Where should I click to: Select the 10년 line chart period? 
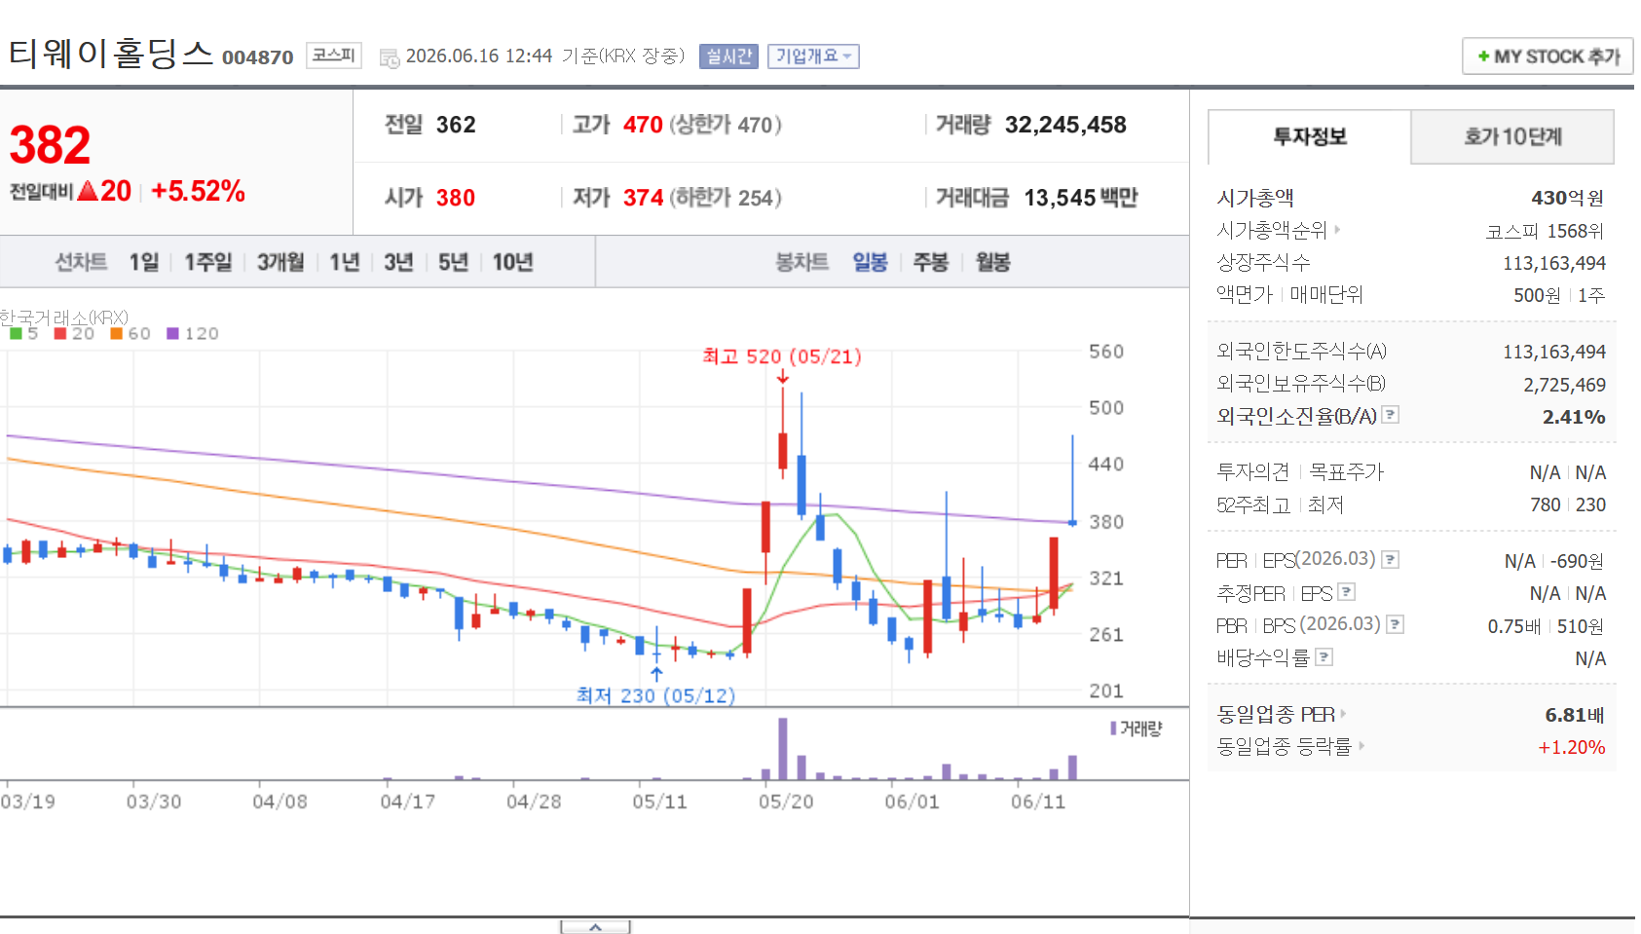click(x=513, y=262)
